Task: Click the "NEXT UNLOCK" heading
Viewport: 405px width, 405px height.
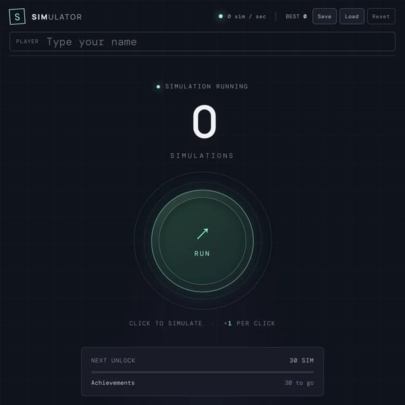Action: coord(113,360)
